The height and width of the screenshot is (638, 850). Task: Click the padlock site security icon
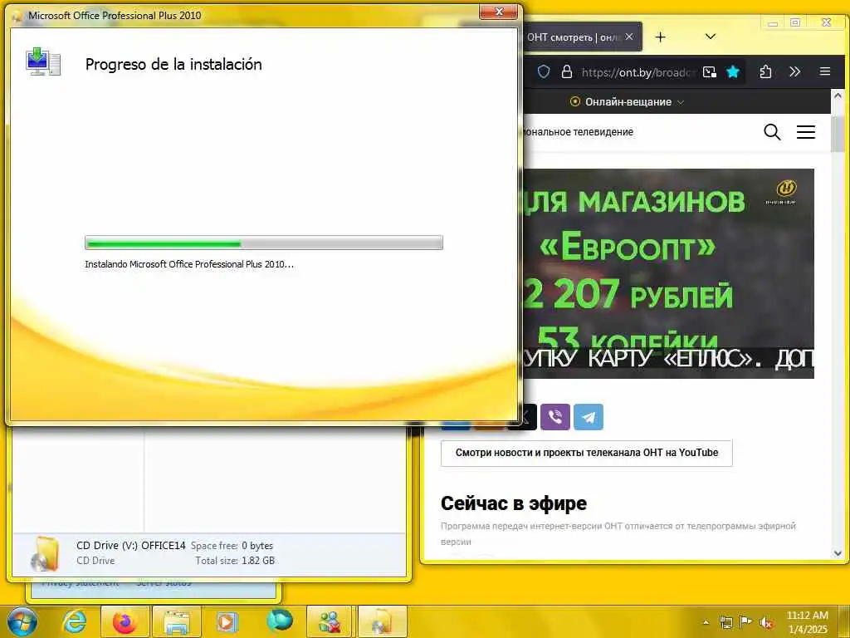click(566, 71)
